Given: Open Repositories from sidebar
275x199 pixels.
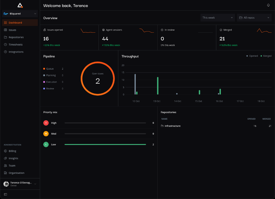Looking at the screenshot, I should coord(20,37).
